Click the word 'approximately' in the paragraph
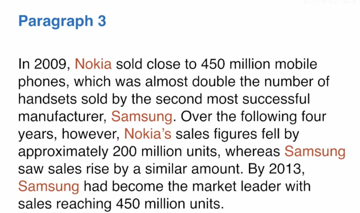The height and width of the screenshot is (213, 360). point(63,152)
